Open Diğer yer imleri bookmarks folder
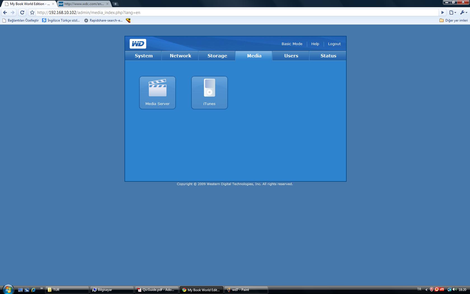Image resolution: width=470 pixels, height=294 pixels. pyautogui.click(x=453, y=20)
